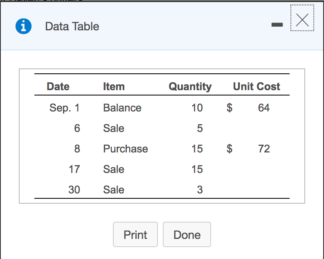Image resolution: width=324 pixels, height=259 pixels.
Task: Select the Item column header
Action: click(114, 86)
